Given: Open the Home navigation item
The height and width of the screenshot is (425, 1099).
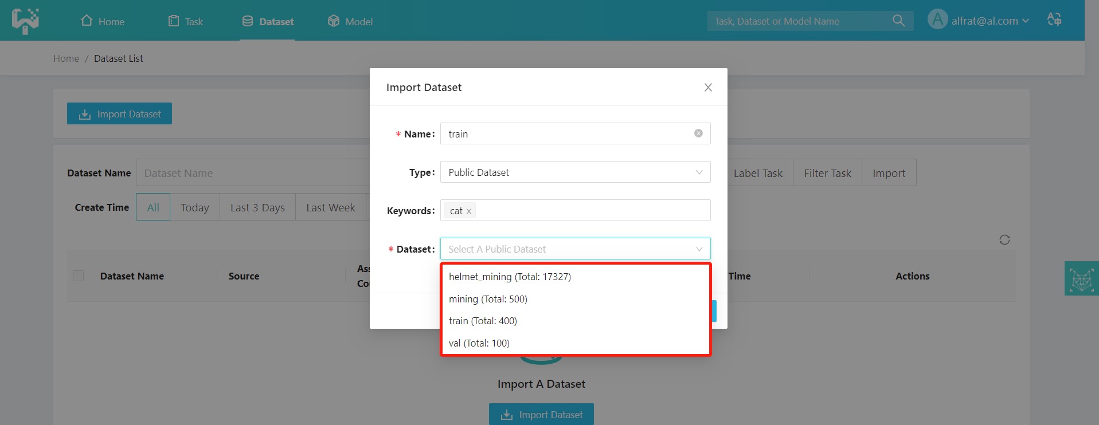Looking at the screenshot, I should (x=103, y=21).
